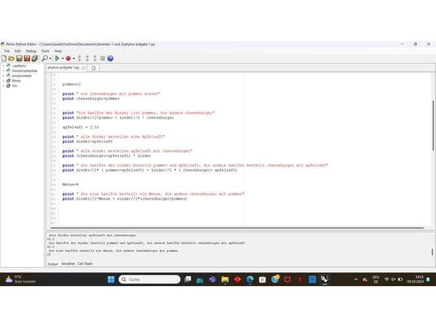
Task: Open new blank tab page icon
Action: point(93,68)
